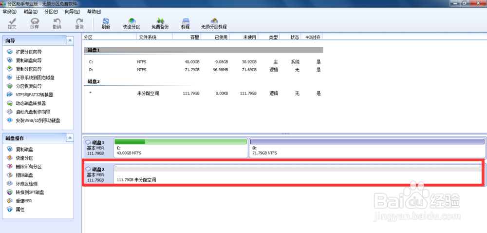This screenshot has width=487, height=233.
Task: Sort by the 类型 column header
Action: coord(269,37)
